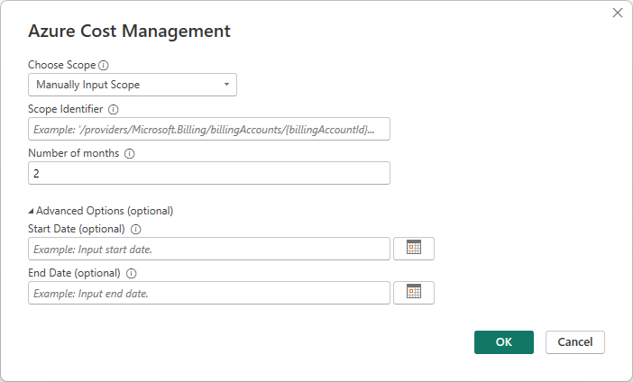Click the Number of months field

click(x=209, y=173)
